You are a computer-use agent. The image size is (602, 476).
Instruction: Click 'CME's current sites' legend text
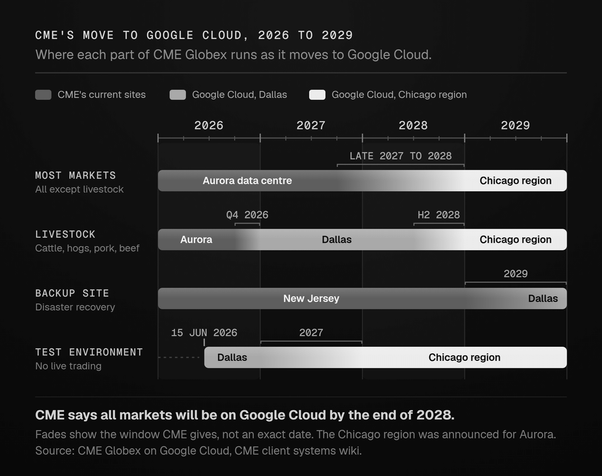coord(102,95)
